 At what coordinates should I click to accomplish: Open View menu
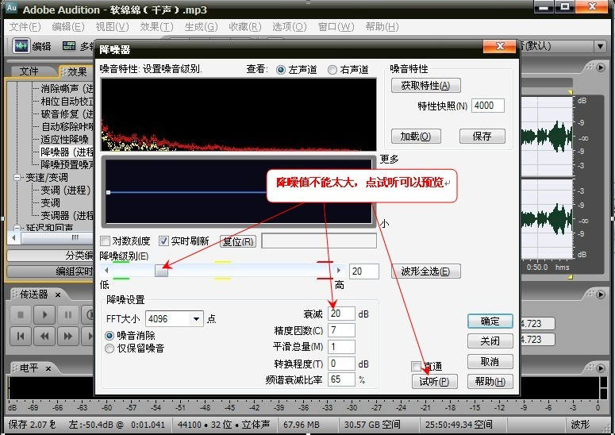pos(112,27)
